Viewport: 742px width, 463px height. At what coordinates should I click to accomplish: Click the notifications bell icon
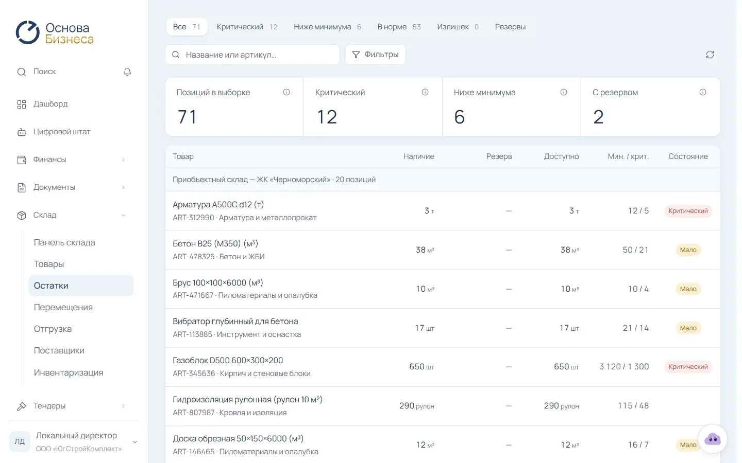click(x=127, y=72)
